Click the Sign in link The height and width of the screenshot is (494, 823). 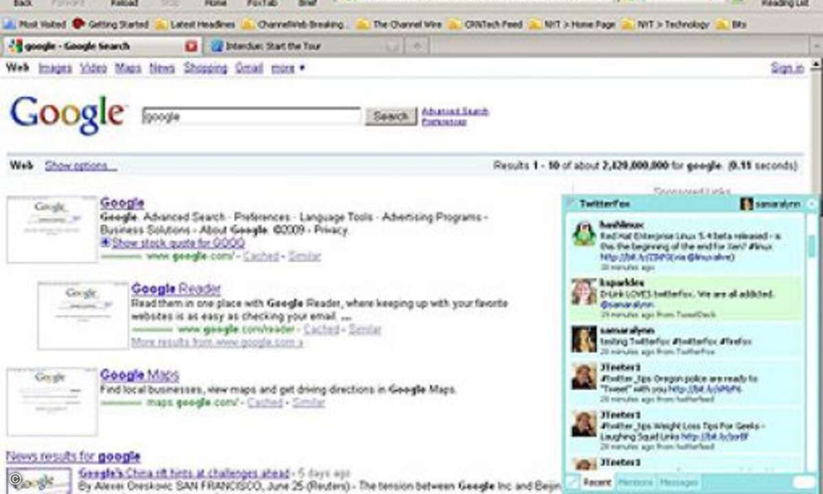tap(787, 68)
